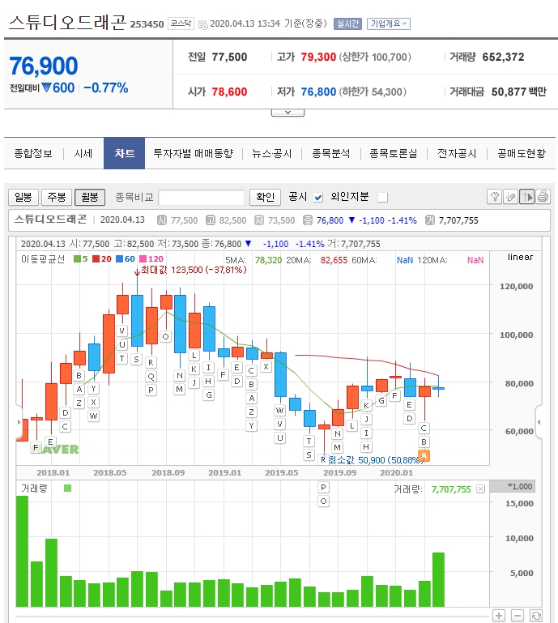This screenshot has height=623, width=558.
Task: Click the 전일 value 77,500 in summary
Action: (229, 57)
